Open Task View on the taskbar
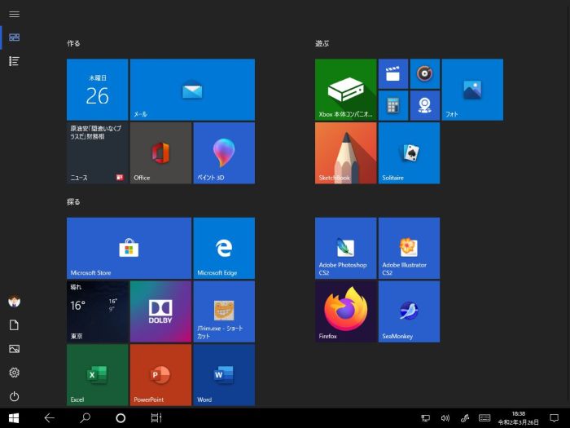This screenshot has height=428, width=570. (x=156, y=418)
